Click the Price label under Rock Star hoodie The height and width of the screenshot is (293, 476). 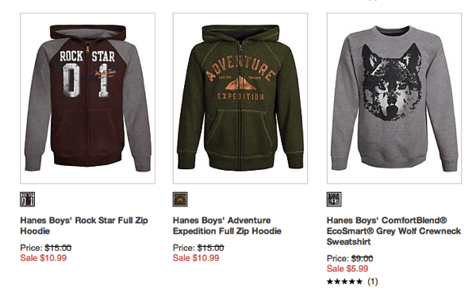(x=32, y=248)
